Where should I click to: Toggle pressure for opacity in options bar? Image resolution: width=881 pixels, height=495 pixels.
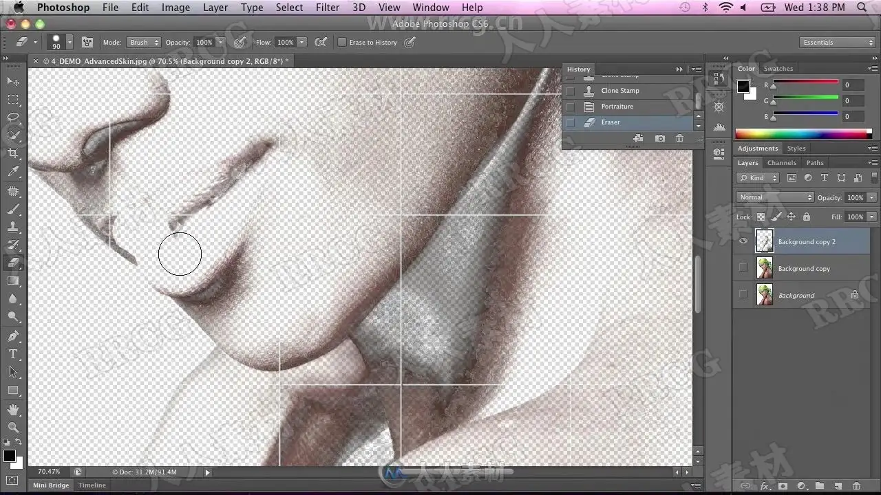point(240,43)
